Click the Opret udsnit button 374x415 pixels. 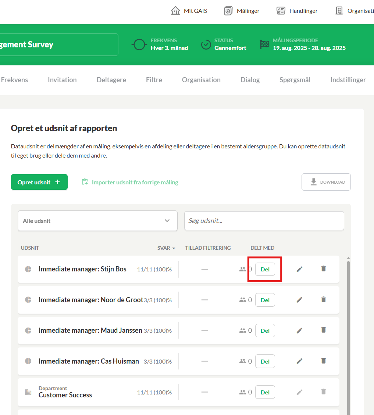(39, 182)
